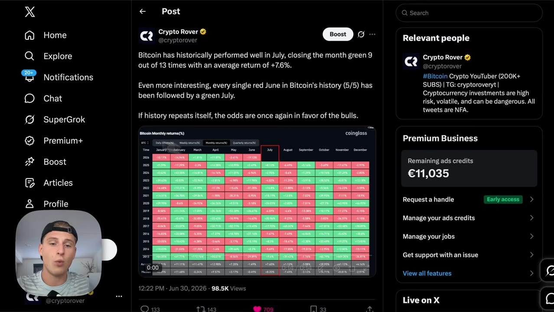Click Crypto Rover avatar on the post
The width and height of the screenshot is (554, 312).
coord(147,36)
